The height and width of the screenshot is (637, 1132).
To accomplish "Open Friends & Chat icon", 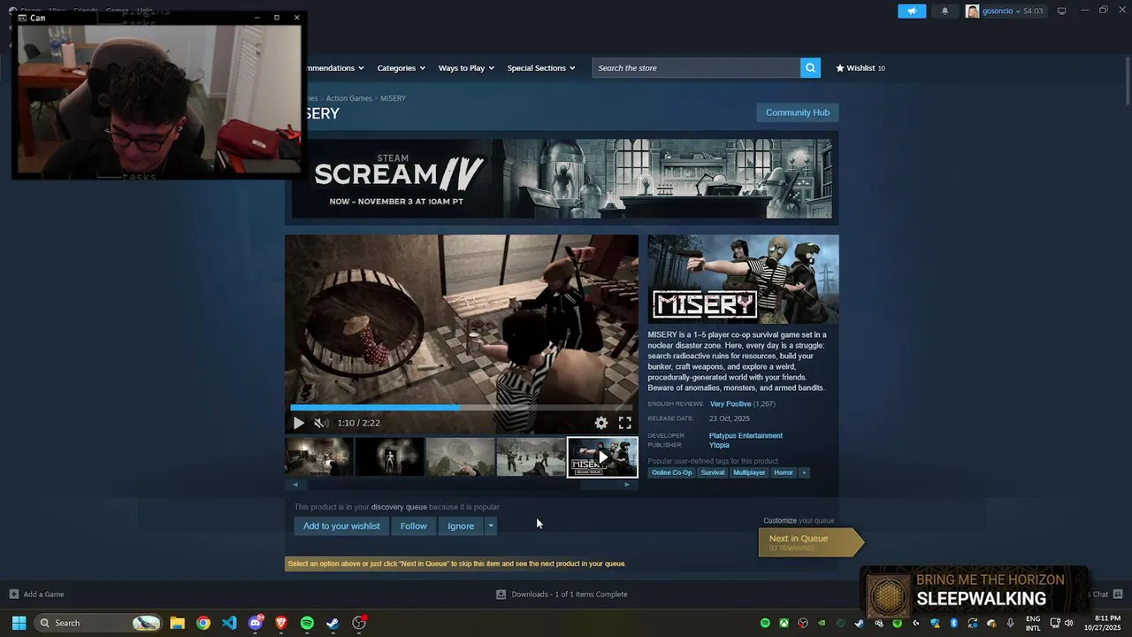I will (x=1118, y=595).
